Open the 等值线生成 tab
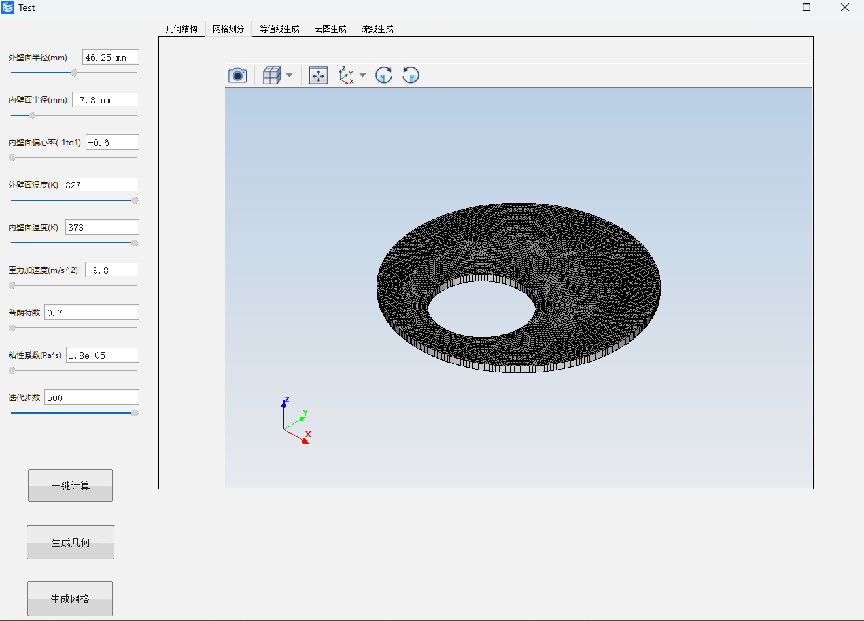 coord(279,29)
